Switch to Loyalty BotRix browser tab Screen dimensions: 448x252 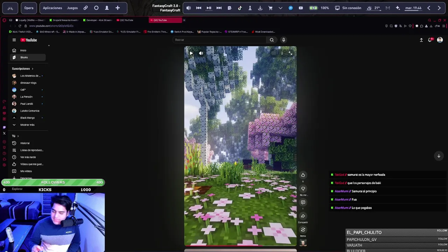[x=31, y=20]
